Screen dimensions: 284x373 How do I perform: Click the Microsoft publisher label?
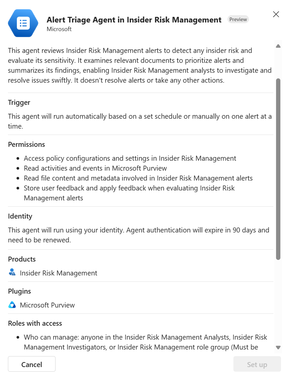pyautogui.click(x=59, y=29)
